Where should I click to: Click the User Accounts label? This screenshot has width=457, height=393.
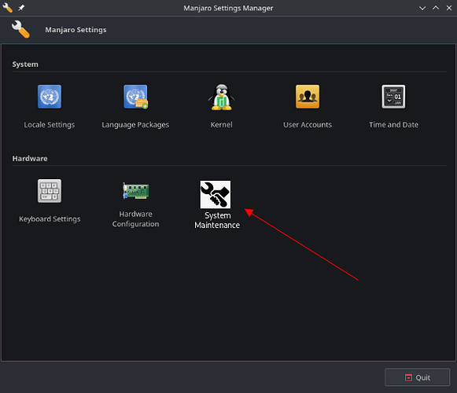[308, 125]
